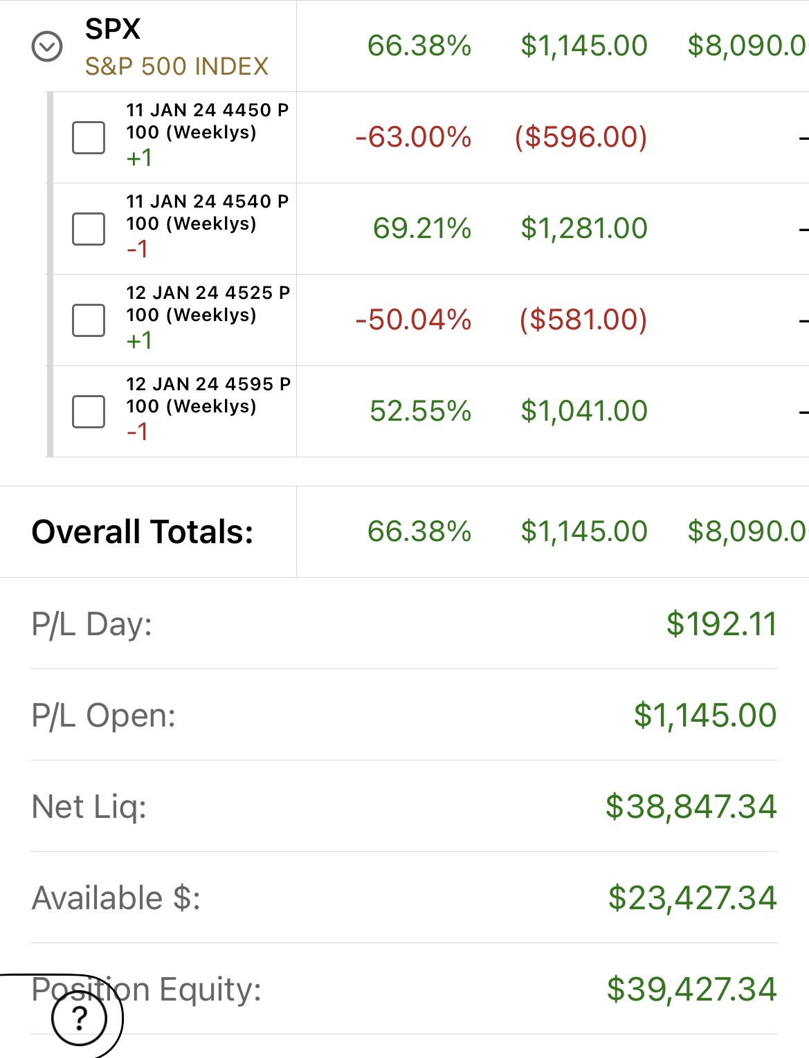Viewport: 809px width, 1058px height.
Task: Tap the Overall Totals row label
Action: tap(143, 531)
